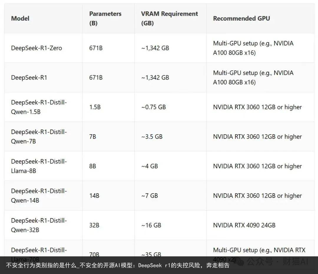Click the VRAM Requirement (GB) header
Screen dimensions: 318x274
pos(169,19)
